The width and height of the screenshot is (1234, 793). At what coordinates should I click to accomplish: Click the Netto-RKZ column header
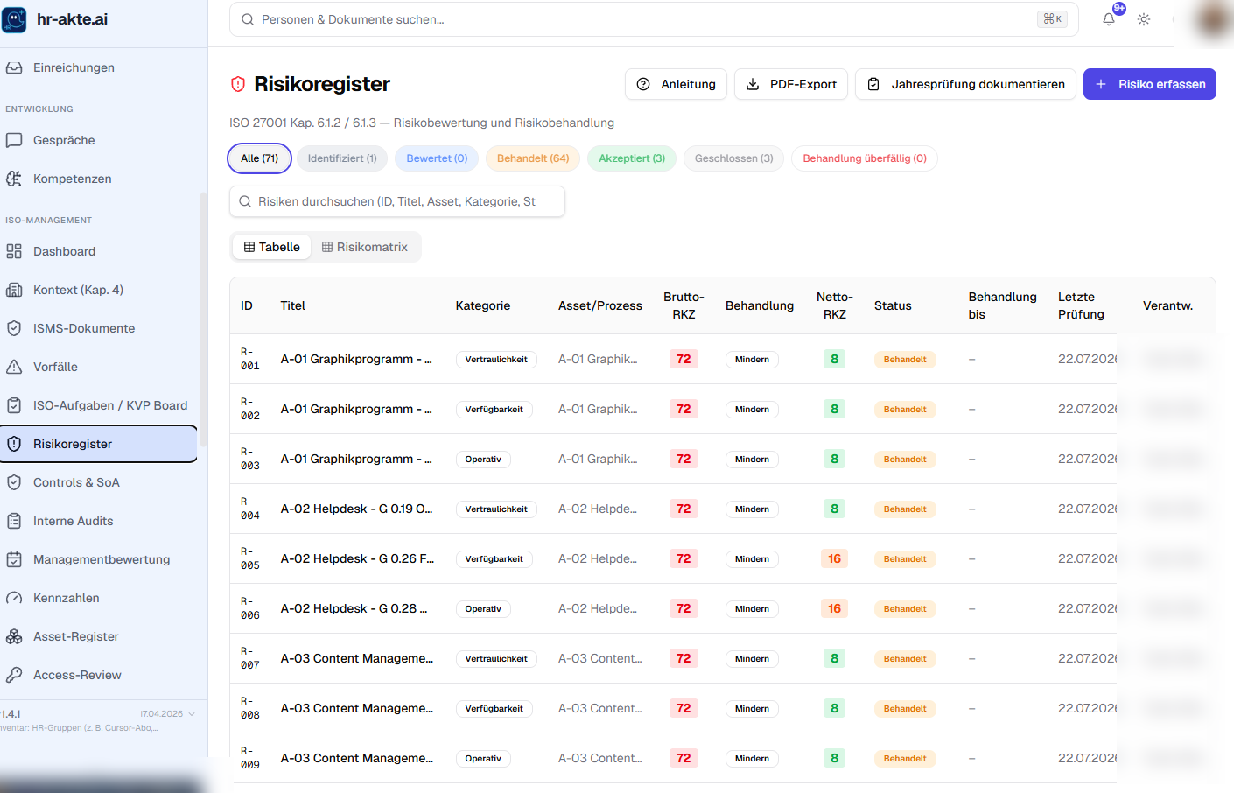point(835,305)
